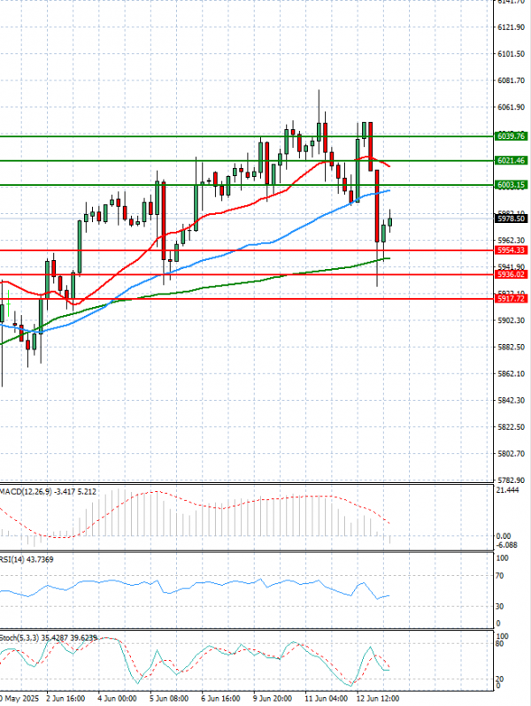Click the 5842.30 price scale value
Viewport: 531px width, 706px height.
511,400
